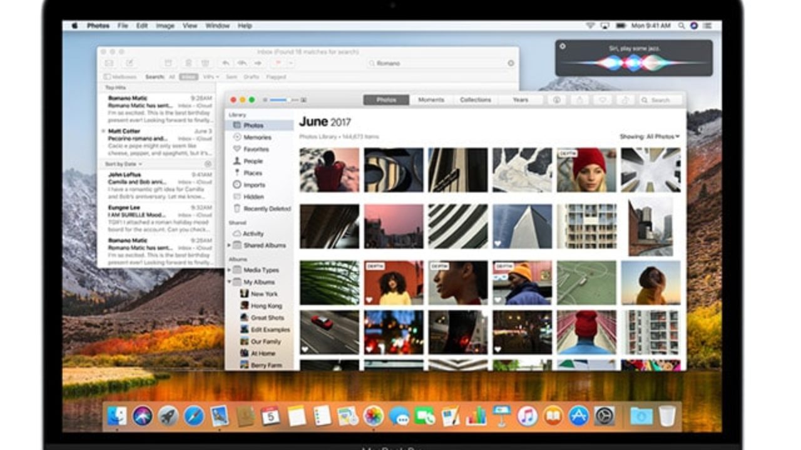Open the App Store in Dock

coord(579,416)
